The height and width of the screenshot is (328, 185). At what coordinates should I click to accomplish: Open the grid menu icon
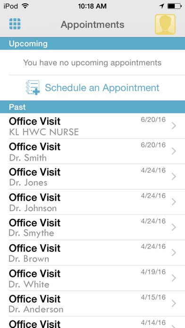(x=15, y=24)
